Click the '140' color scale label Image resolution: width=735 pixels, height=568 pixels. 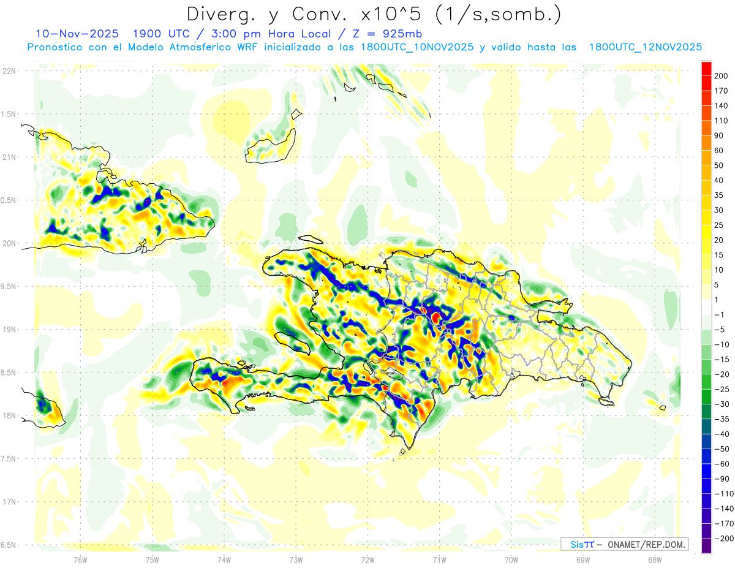point(721,105)
